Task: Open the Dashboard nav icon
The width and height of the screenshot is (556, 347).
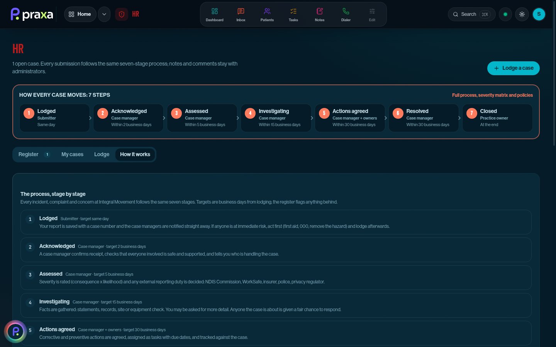Action: pos(215,11)
